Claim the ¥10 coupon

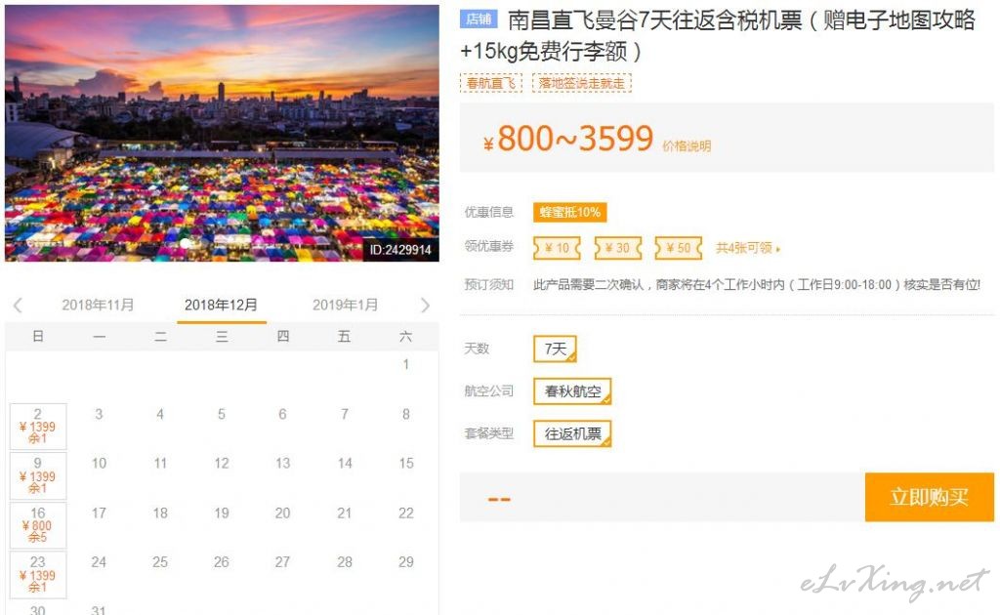pos(557,248)
